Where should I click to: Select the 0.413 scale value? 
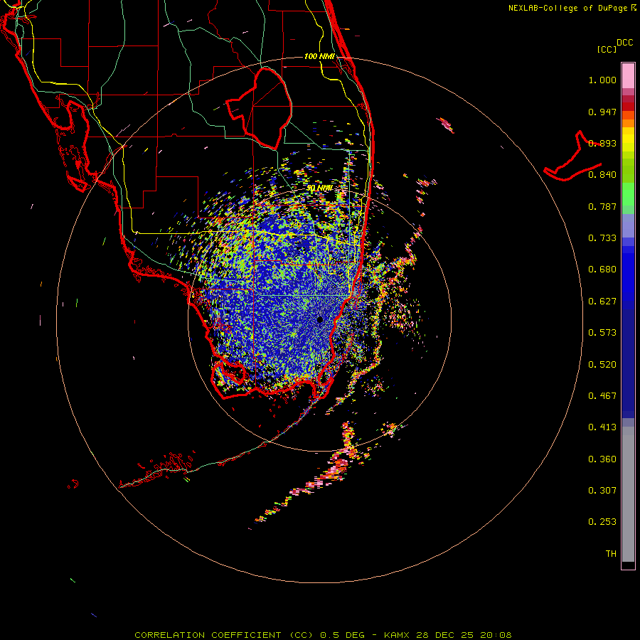(x=602, y=427)
